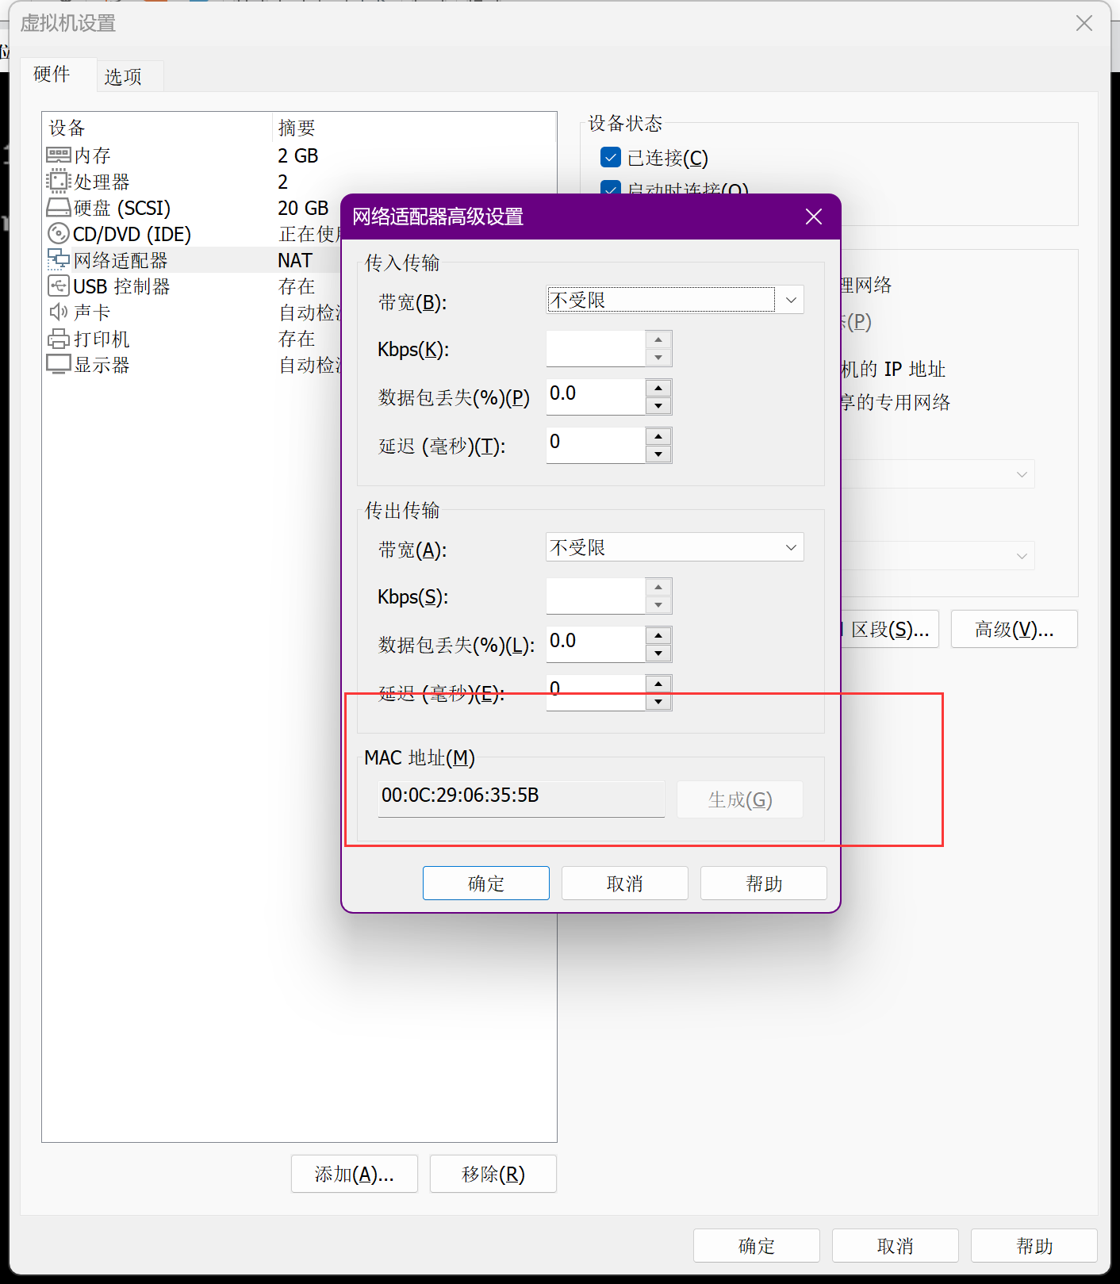Open 帮助 in the advanced settings dialog
This screenshot has width=1120, height=1284.
[x=764, y=883]
